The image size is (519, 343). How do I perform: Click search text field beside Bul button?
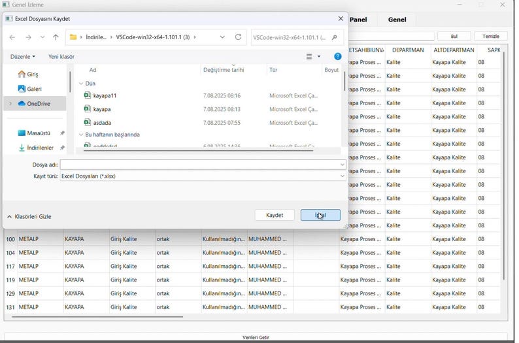pos(392,37)
